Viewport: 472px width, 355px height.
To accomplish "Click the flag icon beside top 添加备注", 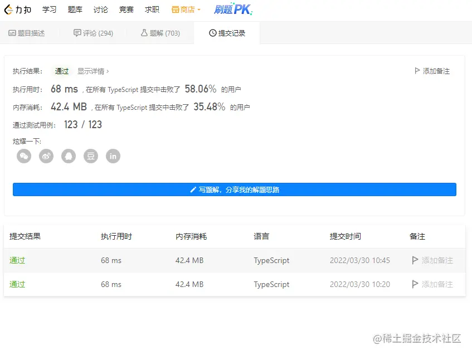I will click(417, 71).
